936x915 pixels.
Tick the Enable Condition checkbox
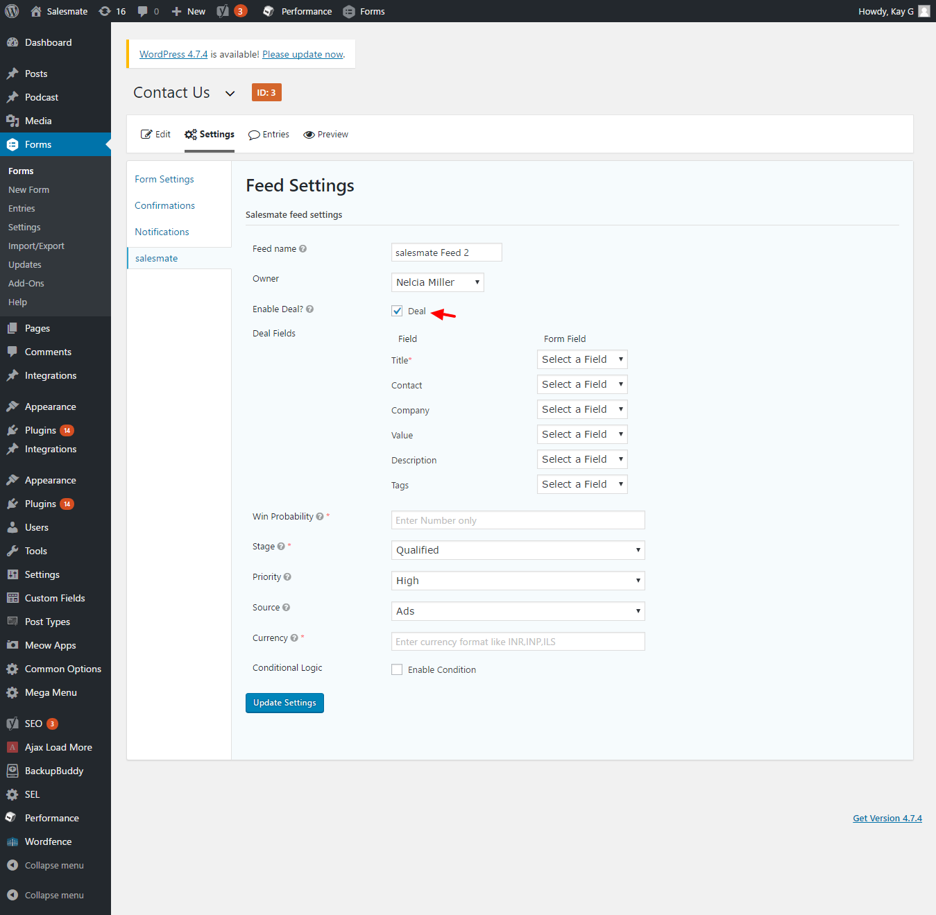tap(397, 669)
